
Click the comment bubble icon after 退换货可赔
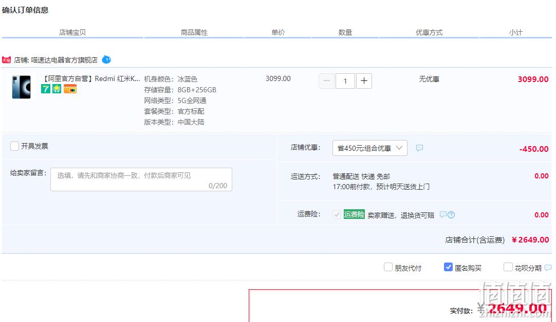point(443,214)
